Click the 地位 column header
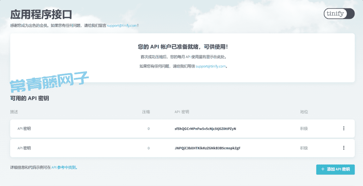The width and height of the screenshot is (363, 186). tap(304, 112)
